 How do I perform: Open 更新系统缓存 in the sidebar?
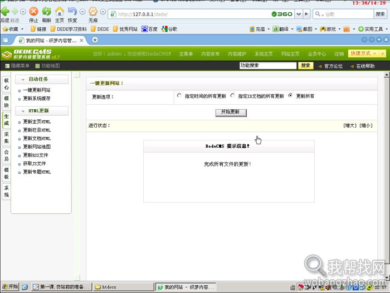tap(37, 99)
